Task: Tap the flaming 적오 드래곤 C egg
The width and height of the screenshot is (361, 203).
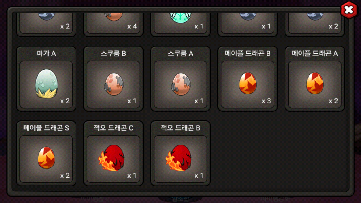Action: click(x=112, y=158)
